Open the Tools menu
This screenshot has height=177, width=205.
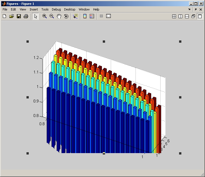coord(45,9)
